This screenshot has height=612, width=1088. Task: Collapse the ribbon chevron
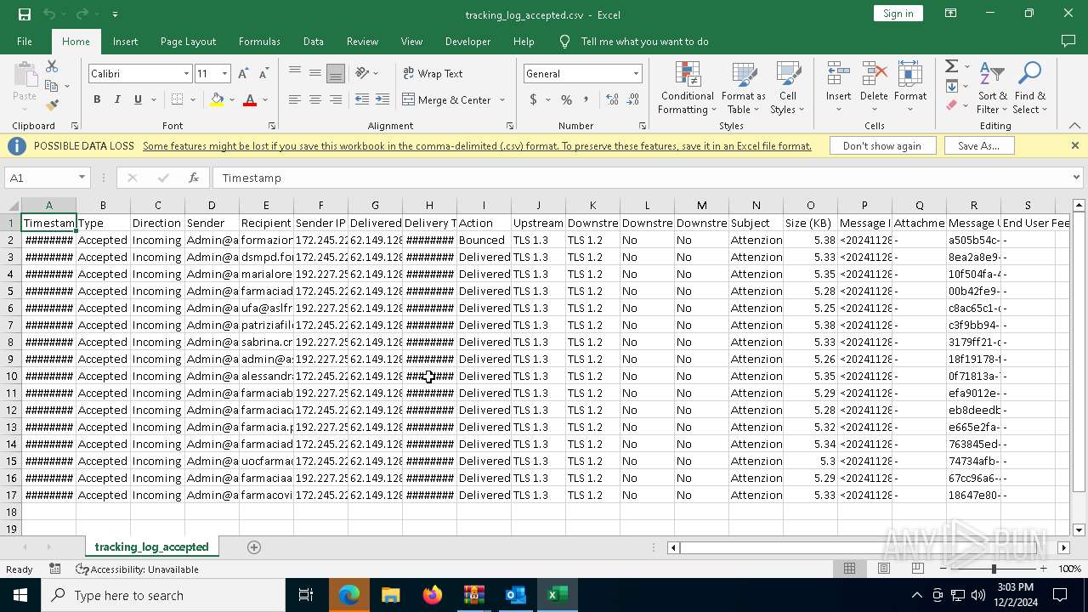pos(1074,126)
